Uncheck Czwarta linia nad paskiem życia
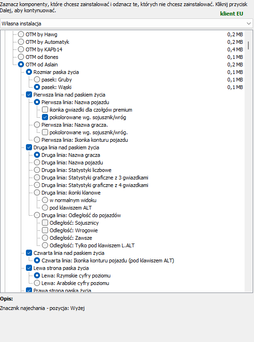 point(29,253)
